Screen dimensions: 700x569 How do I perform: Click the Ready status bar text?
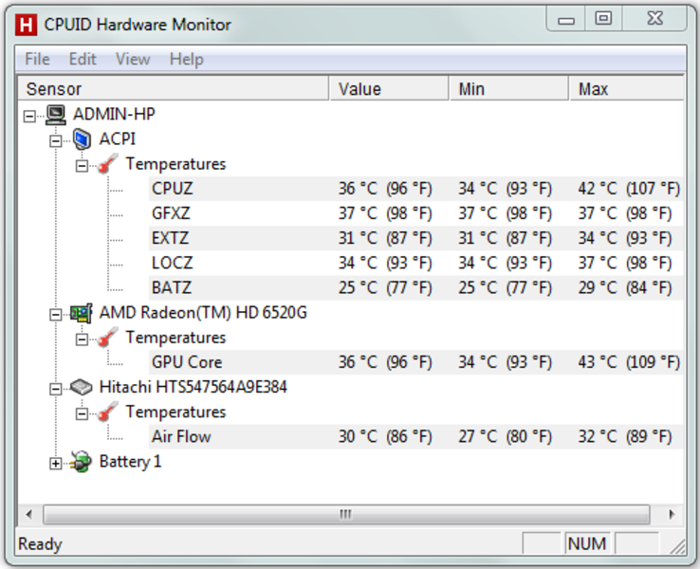pyautogui.click(x=40, y=544)
